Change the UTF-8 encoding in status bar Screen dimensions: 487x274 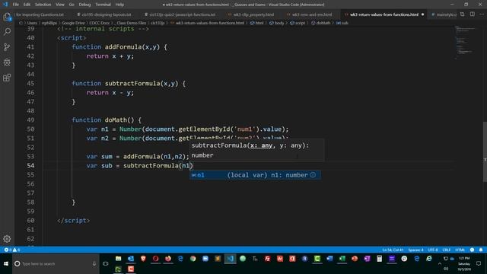433,250
